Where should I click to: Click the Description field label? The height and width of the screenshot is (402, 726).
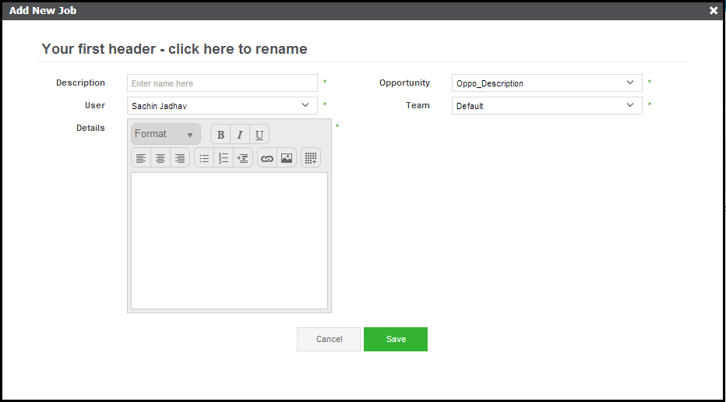click(x=80, y=83)
